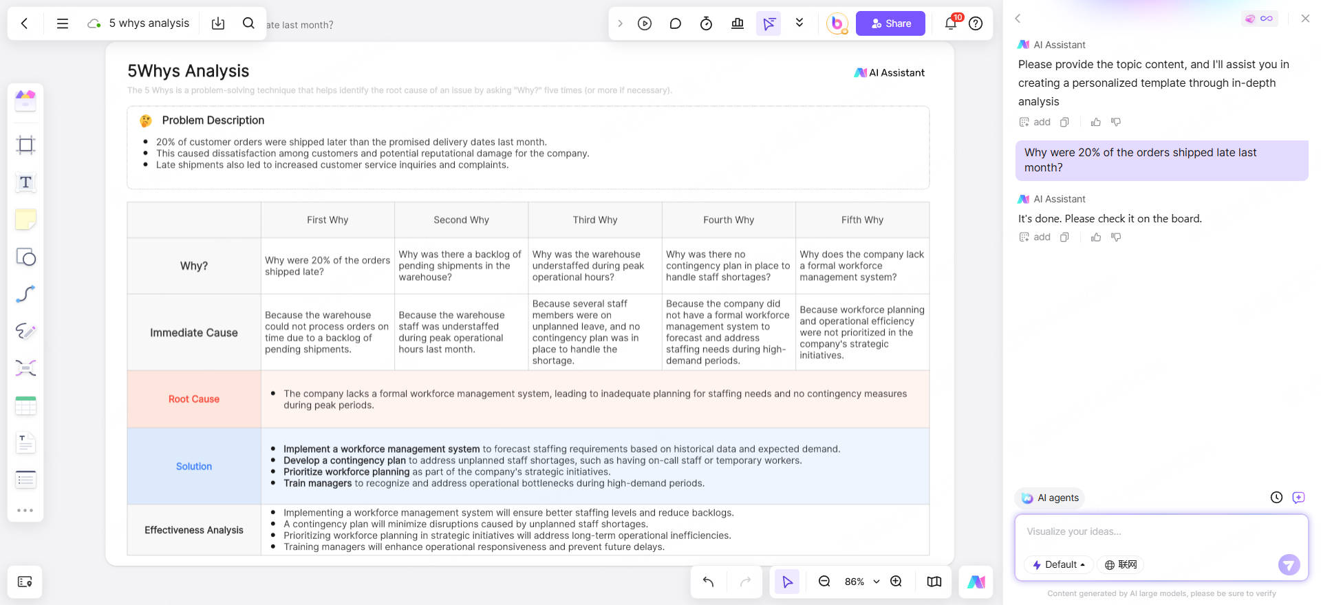Screen dimensions: 1321x605
Task: Select the sticky note tool
Action: click(25, 220)
